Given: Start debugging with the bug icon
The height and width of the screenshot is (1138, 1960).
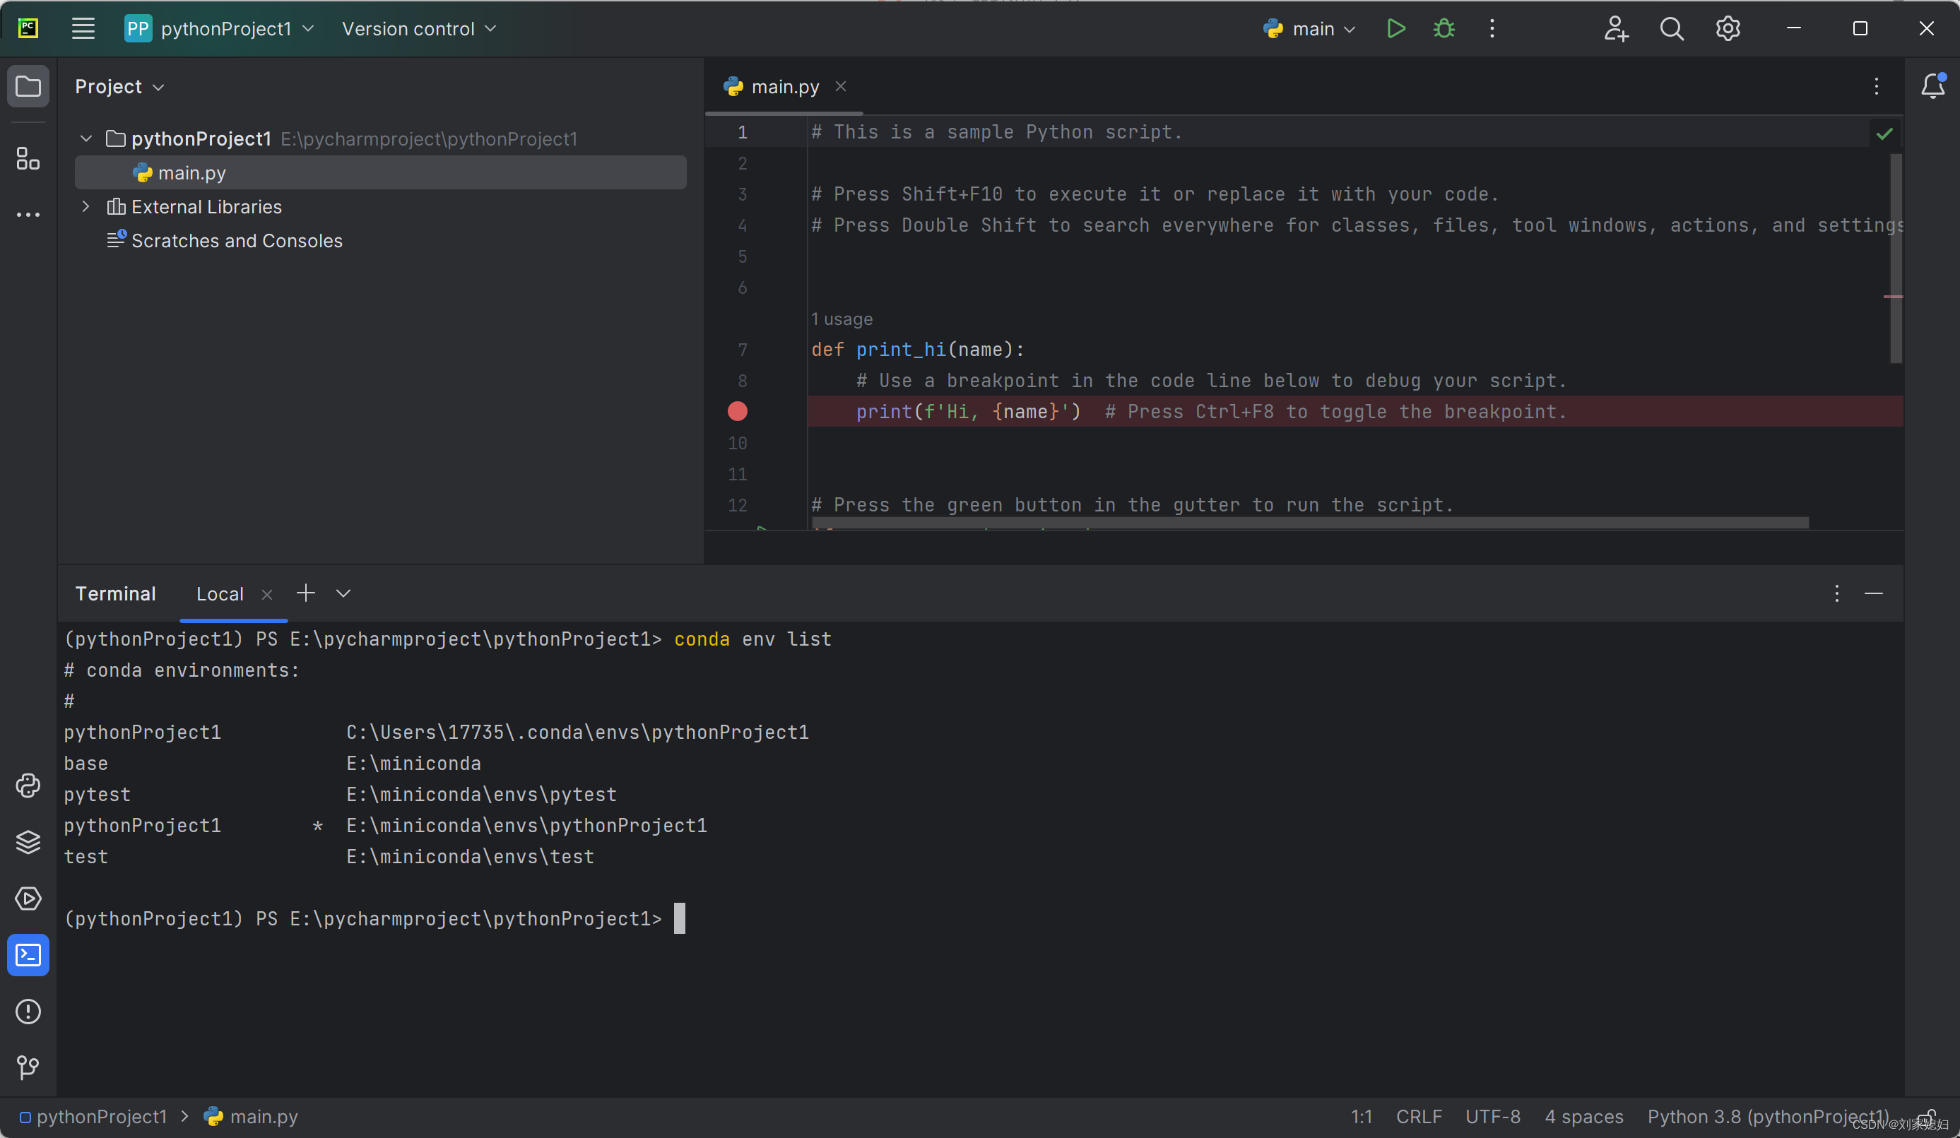Looking at the screenshot, I should pos(1444,29).
